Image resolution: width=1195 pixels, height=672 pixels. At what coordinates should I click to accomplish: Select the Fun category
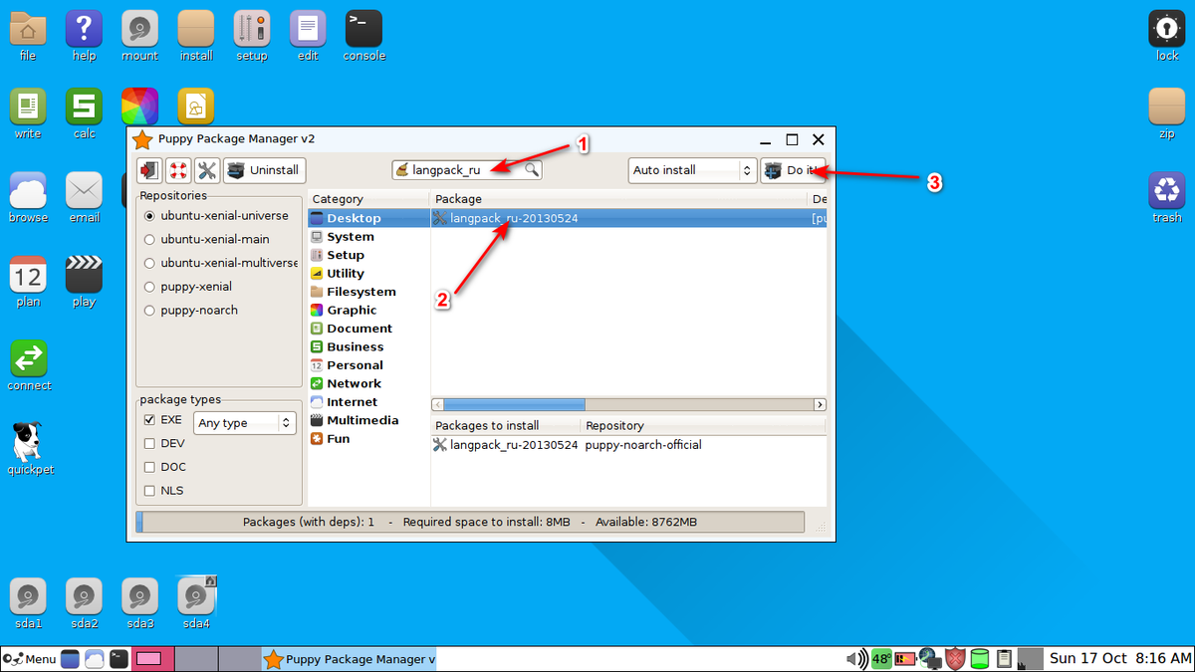(x=368, y=439)
